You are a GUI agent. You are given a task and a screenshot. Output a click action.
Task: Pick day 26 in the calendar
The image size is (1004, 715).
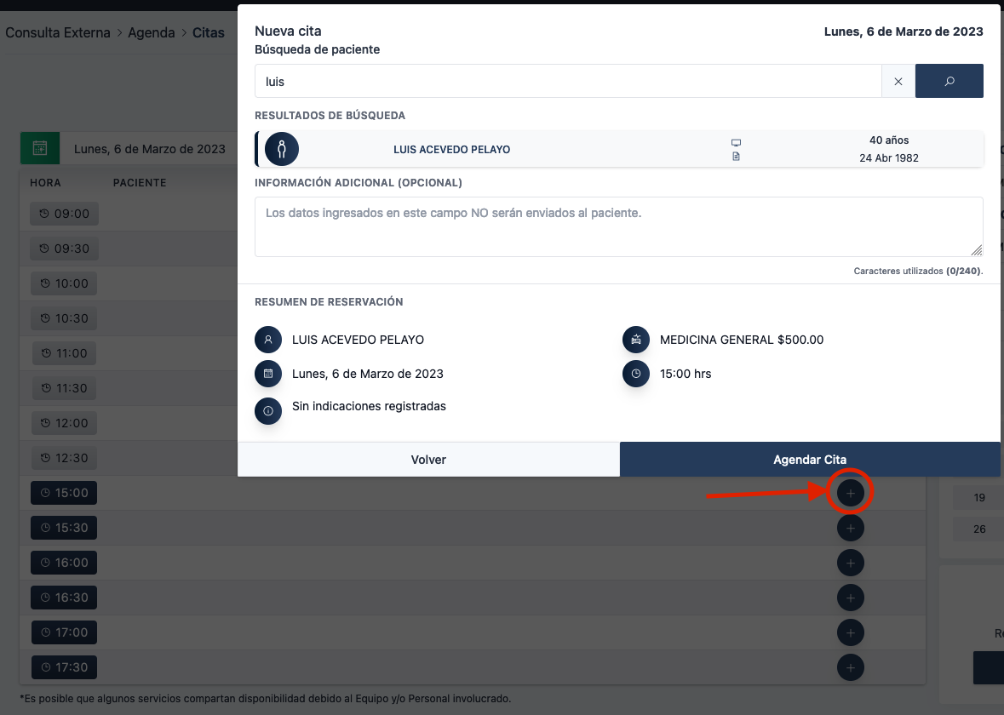click(x=979, y=529)
